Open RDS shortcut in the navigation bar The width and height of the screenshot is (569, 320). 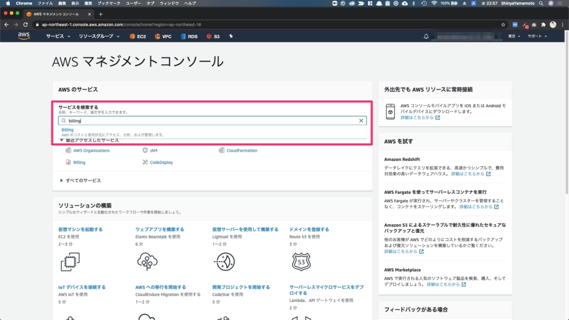188,36
